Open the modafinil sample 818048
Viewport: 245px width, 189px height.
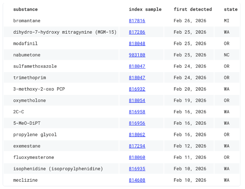click(x=137, y=44)
